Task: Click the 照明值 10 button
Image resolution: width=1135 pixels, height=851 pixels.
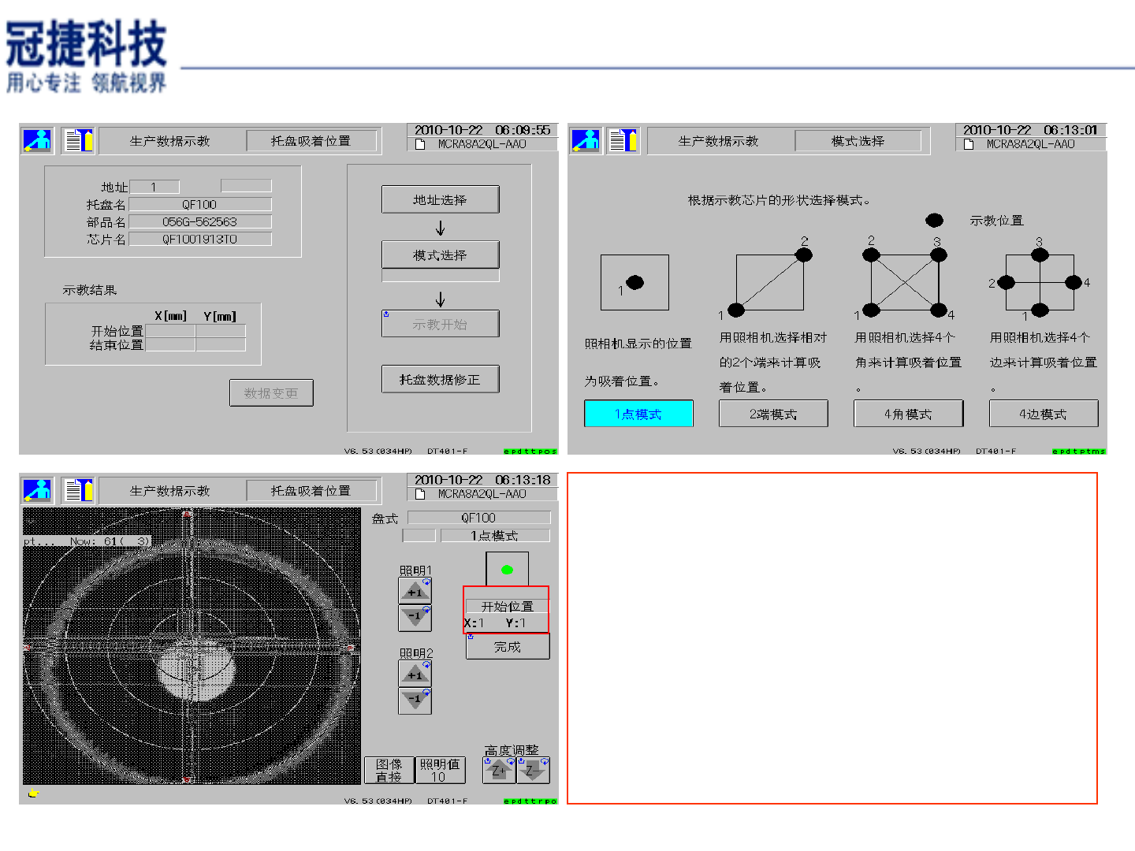Action: click(x=439, y=770)
